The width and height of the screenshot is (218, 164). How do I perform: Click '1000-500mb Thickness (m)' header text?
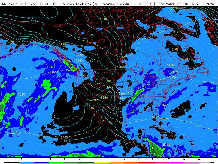75,4
